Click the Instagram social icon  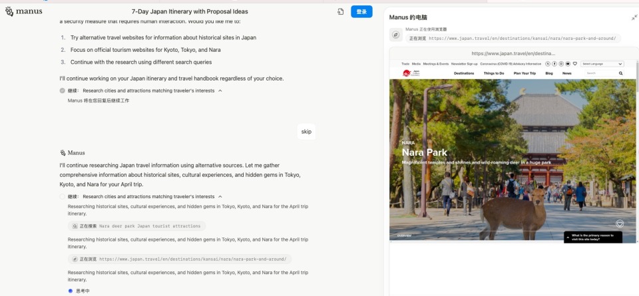(x=561, y=64)
